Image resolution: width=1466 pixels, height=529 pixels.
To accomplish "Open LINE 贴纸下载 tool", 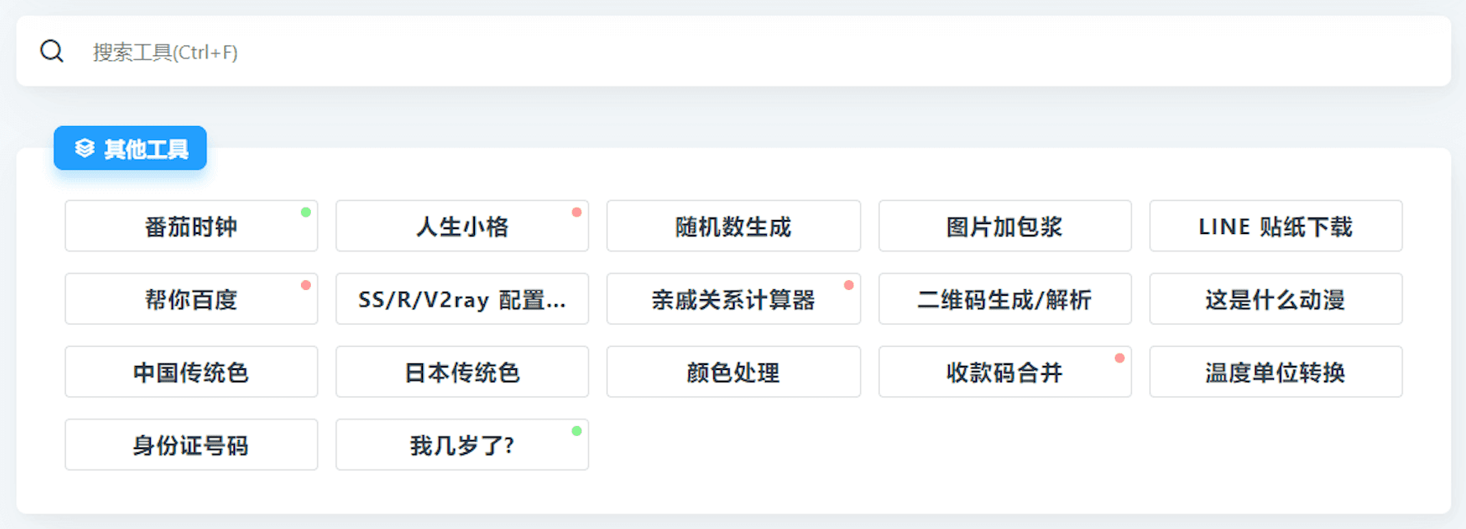I will (1276, 226).
